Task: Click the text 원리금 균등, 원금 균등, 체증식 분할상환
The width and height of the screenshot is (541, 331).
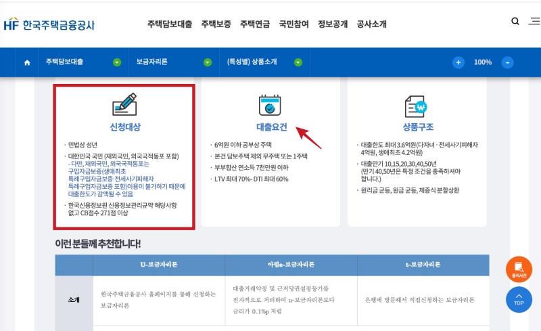Action: click(x=410, y=190)
